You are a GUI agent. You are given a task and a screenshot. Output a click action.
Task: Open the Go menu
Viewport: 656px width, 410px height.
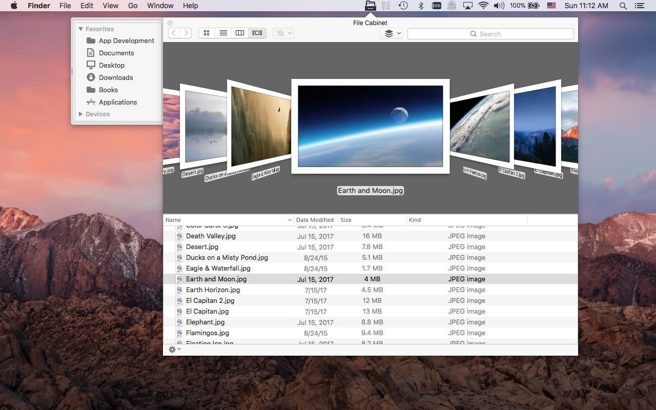[x=133, y=6]
